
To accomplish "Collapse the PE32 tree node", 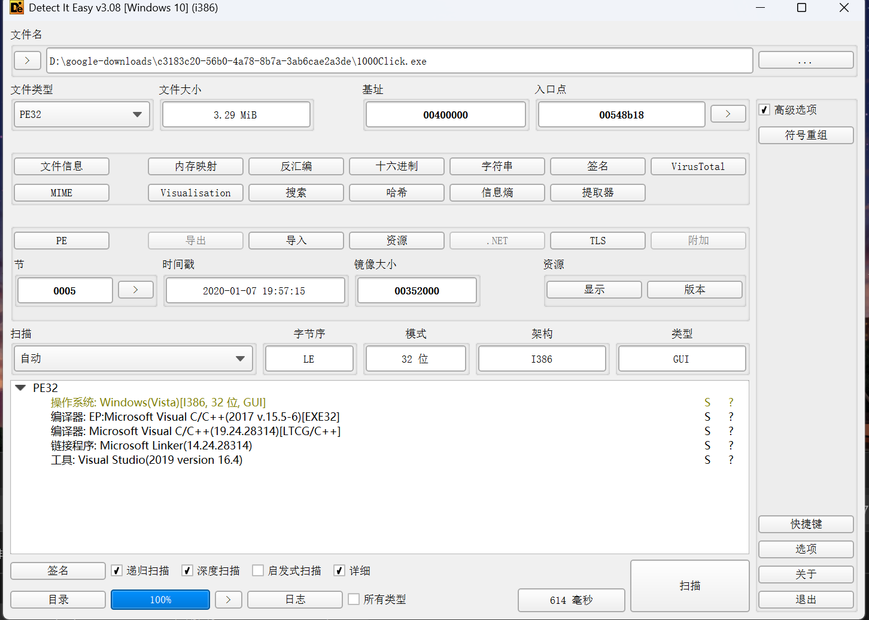I will pyautogui.click(x=20, y=388).
